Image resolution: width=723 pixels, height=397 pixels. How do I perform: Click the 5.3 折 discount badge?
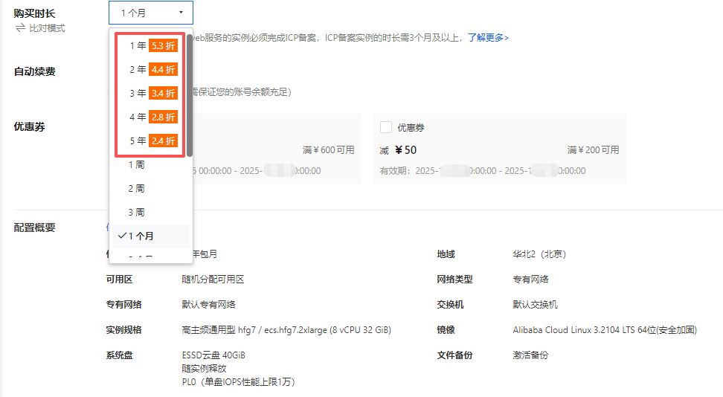(x=163, y=46)
